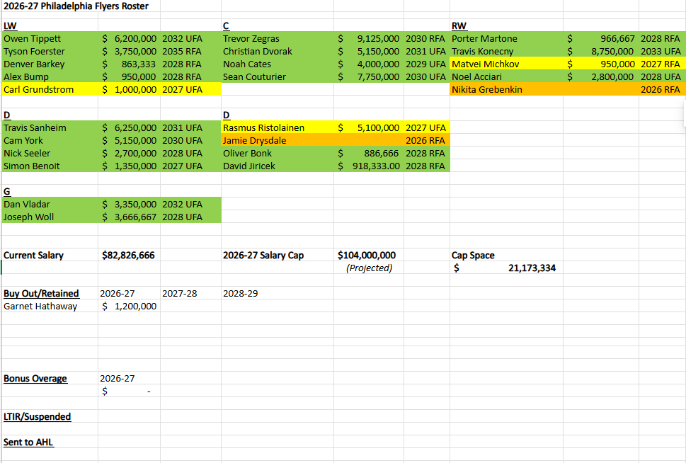Image resolution: width=686 pixels, height=463 pixels.
Task: Click the Carl Grundstrom yellow cell
Action: [50, 89]
